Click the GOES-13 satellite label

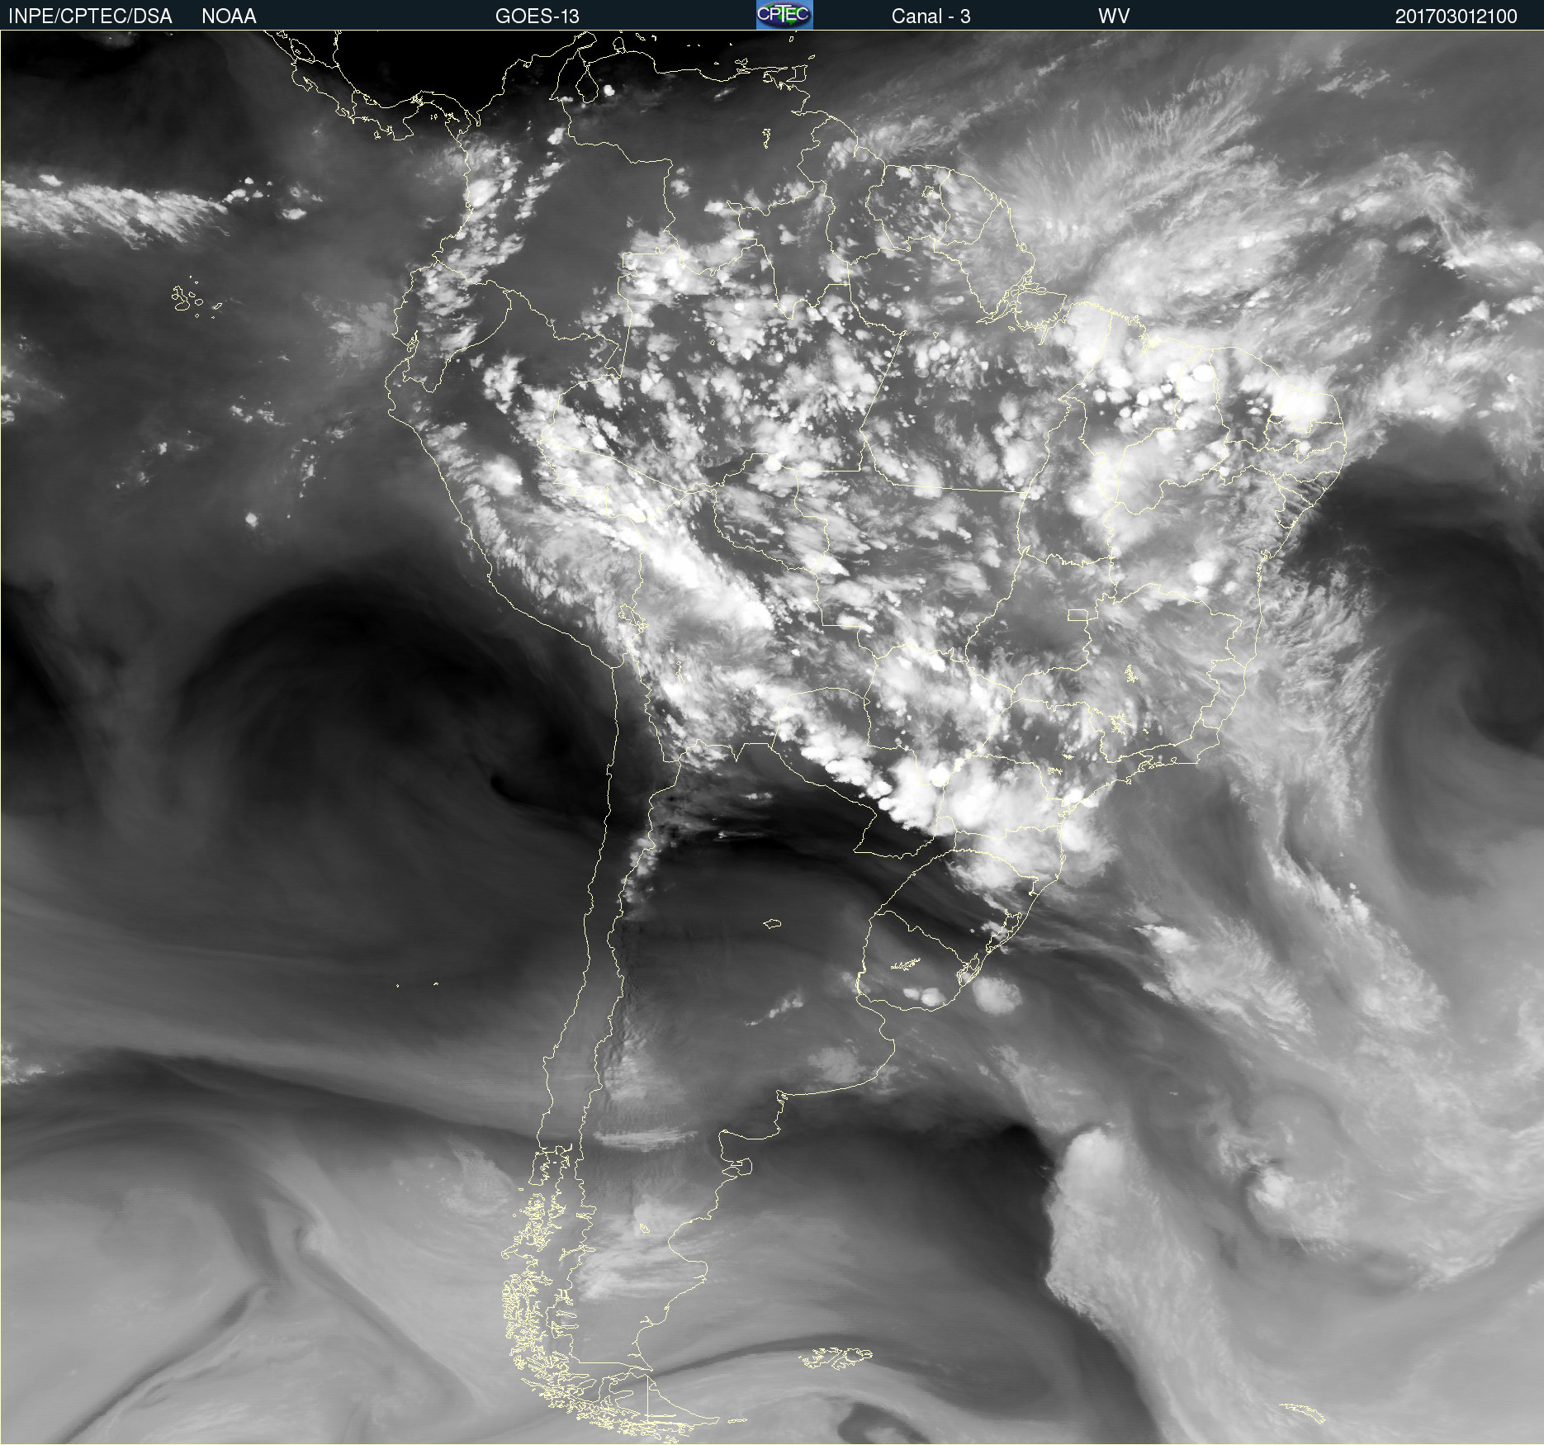[538, 17]
